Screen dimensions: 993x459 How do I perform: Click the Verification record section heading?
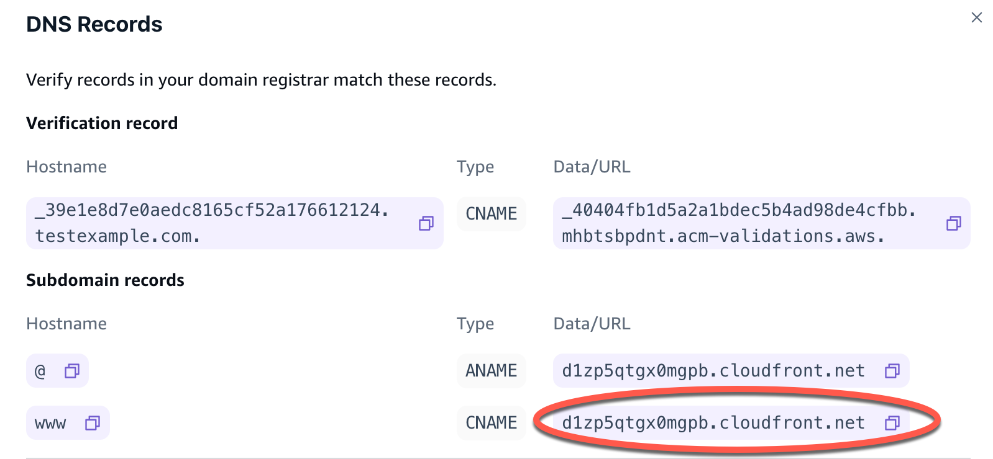pos(102,123)
